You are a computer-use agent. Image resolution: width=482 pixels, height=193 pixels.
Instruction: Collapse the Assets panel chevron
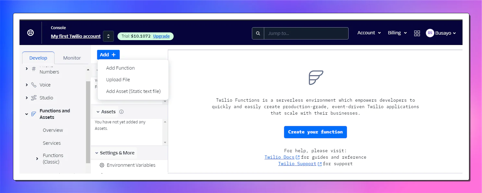coord(98,112)
